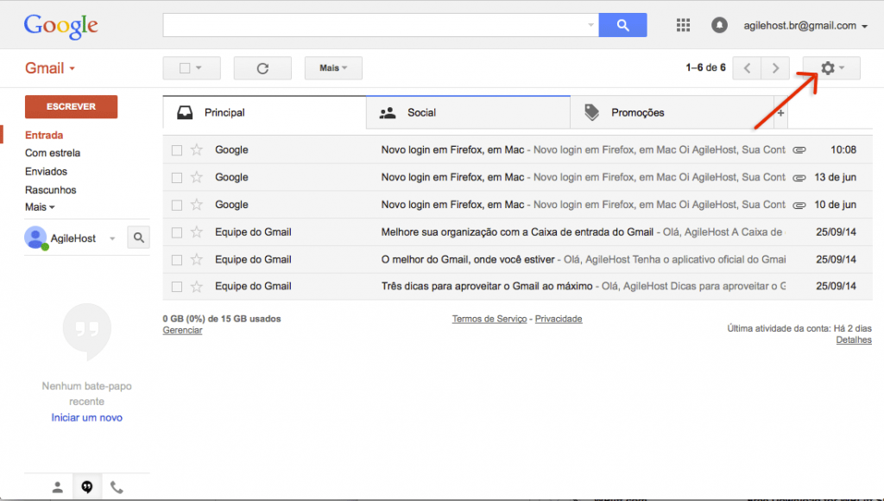Star the 10:08 Google email
Viewport: 884px width, 501px height.
point(197,149)
